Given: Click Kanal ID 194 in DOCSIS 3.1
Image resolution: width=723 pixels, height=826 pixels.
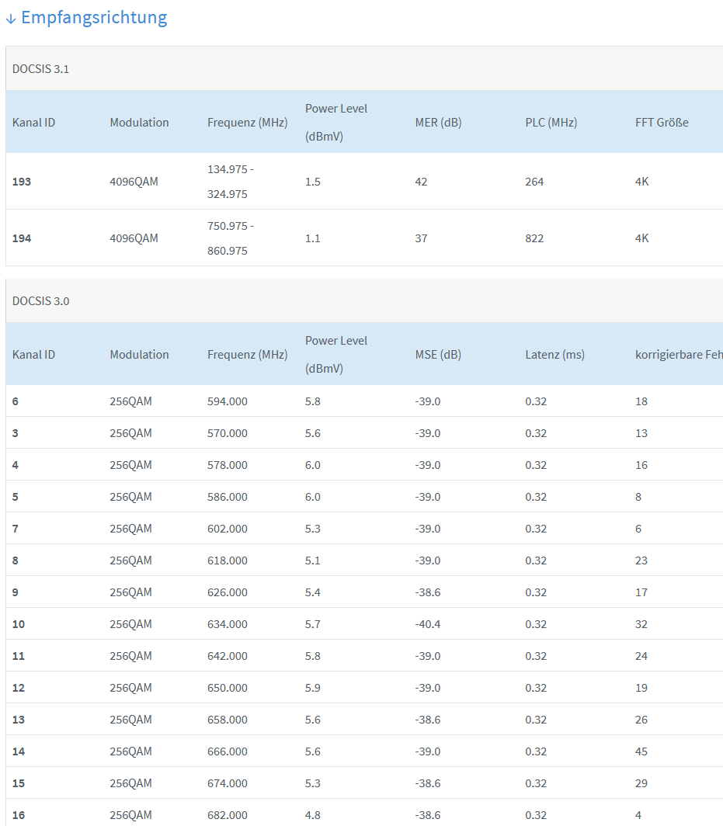Looking at the screenshot, I should (22, 238).
